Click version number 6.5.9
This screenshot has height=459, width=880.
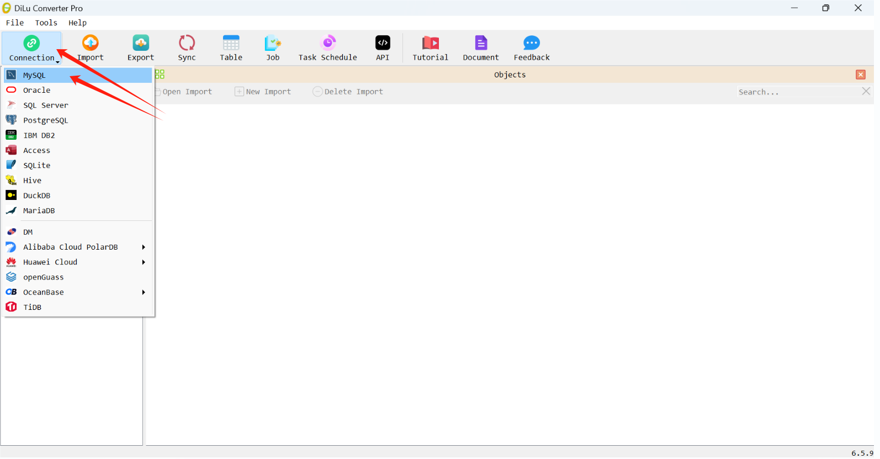pos(862,453)
